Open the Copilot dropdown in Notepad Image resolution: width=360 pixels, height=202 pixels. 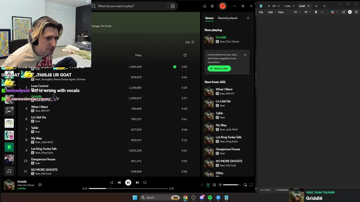pos(334,12)
